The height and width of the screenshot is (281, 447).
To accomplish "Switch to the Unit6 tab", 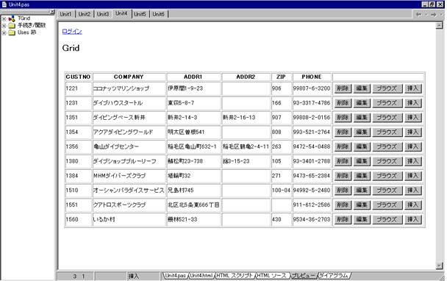I will coord(159,14).
